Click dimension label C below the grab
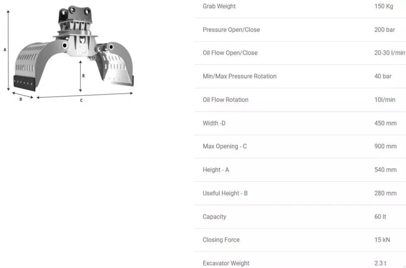406x268 pixels. pyautogui.click(x=81, y=101)
